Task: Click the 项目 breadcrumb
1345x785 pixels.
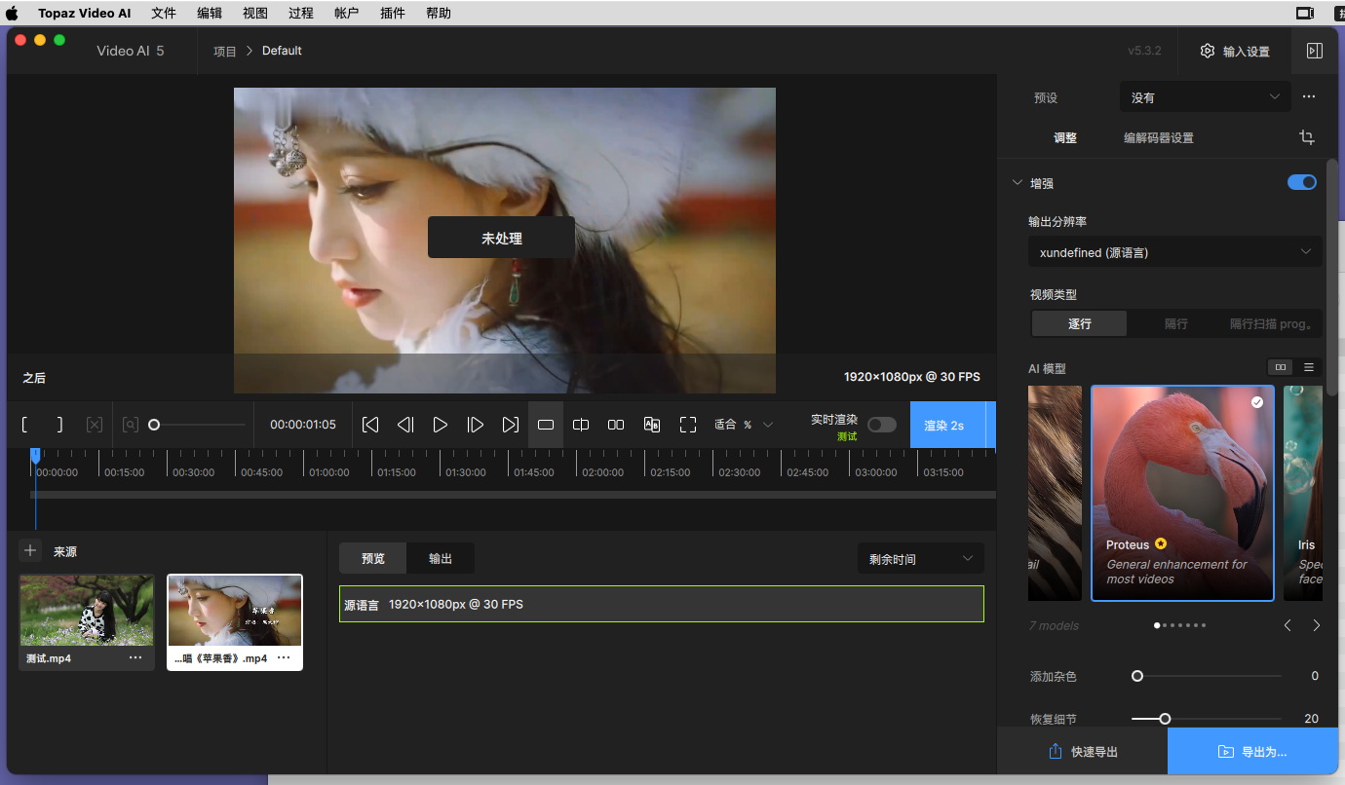Action: [x=225, y=51]
